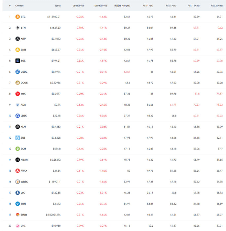This screenshot has width=226, height=231.
Task: Click the BTC orange coin icon
Action: (18, 16)
